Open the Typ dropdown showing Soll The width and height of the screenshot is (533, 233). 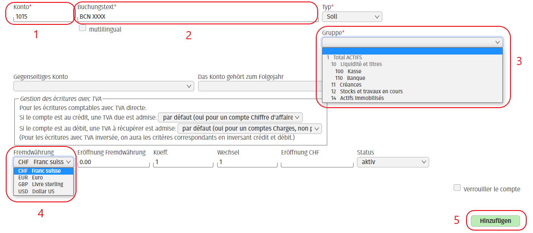352,17
